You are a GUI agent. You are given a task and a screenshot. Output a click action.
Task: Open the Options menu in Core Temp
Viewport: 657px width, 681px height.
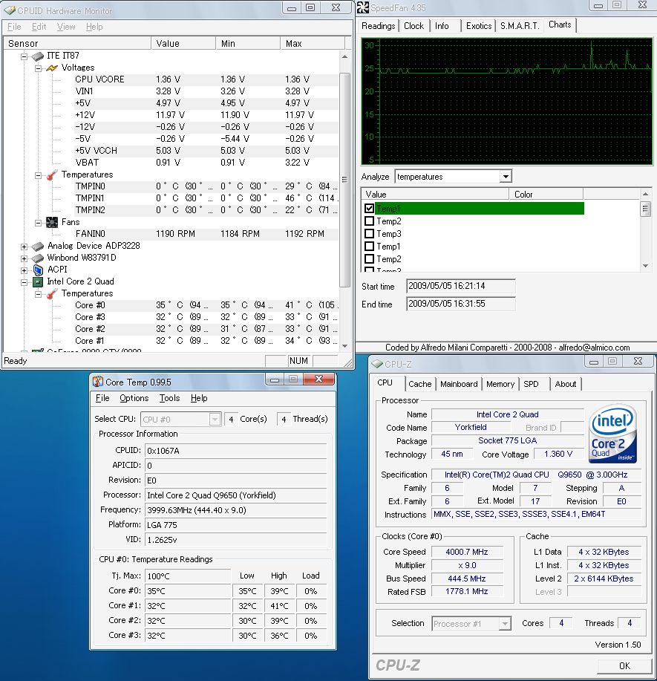[134, 398]
